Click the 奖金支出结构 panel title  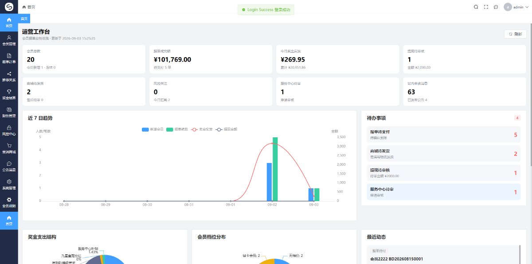pyautogui.click(x=42, y=237)
